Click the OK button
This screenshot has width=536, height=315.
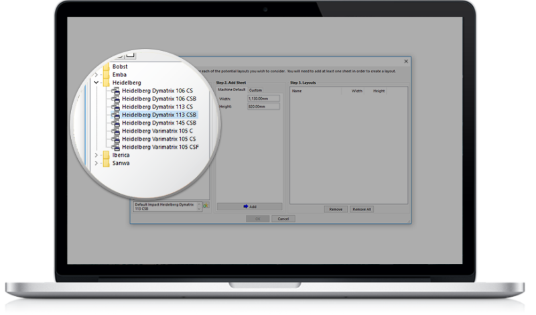point(258,219)
